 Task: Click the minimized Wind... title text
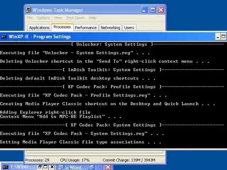(78, 168)
